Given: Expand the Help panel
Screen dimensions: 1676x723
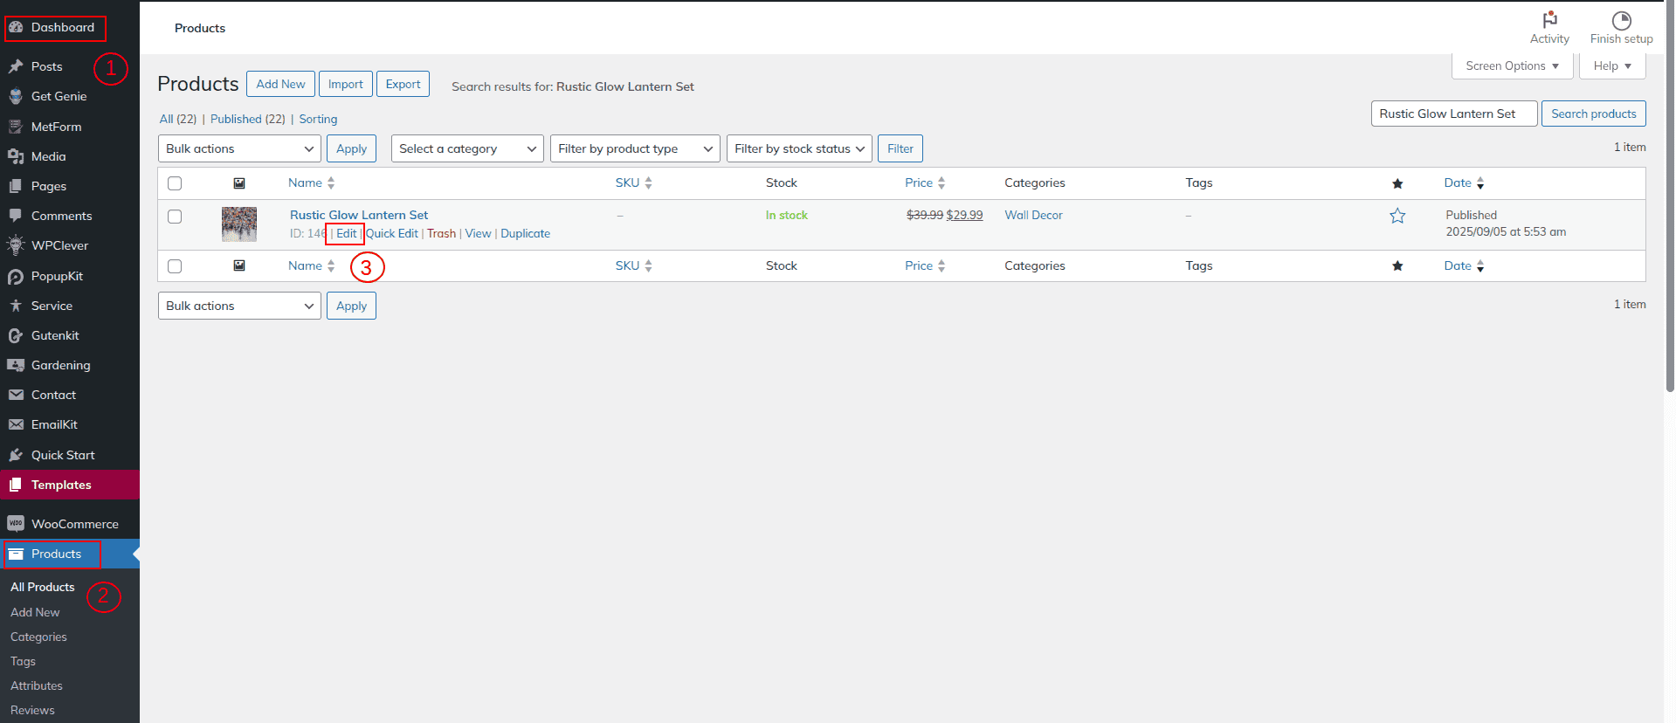Looking at the screenshot, I should [1612, 66].
